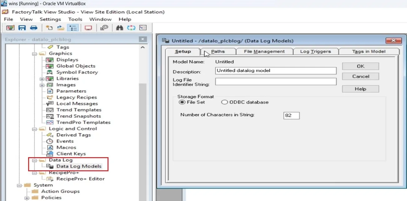Click the Derived Tags icon
Image resolution: width=407 pixels, height=201 pixels.
(50, 135)
